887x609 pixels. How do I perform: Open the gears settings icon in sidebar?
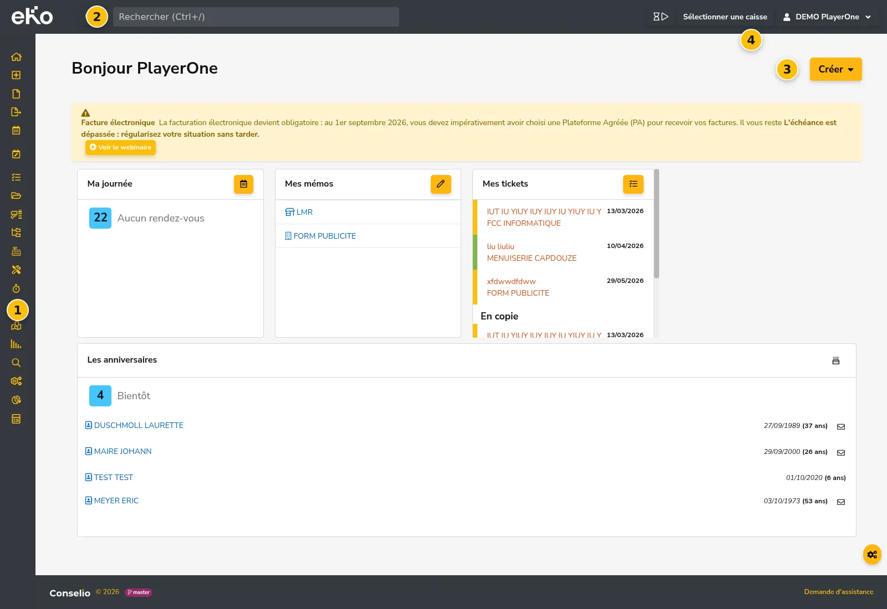pyautogui.click(x=16, y=381)
